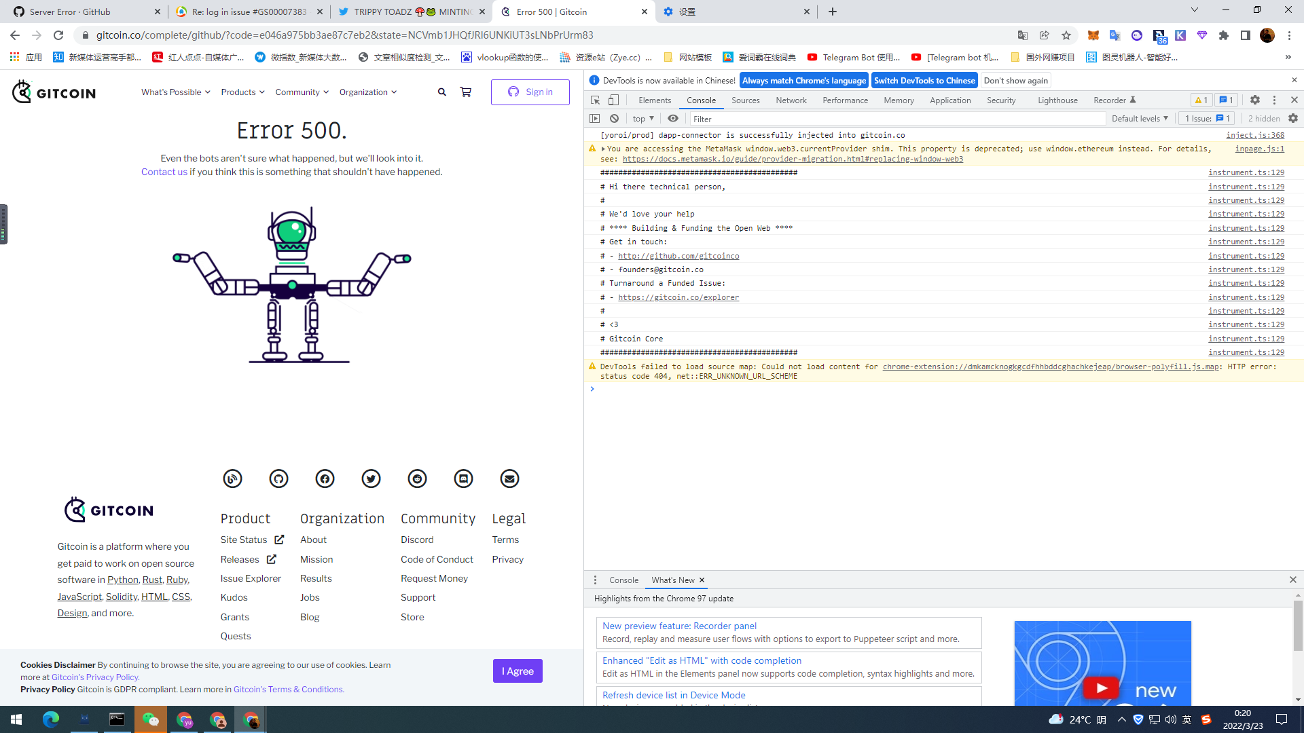Open the Discord chat icon in footer
The image size is (1304, 733).
point(464,479)
